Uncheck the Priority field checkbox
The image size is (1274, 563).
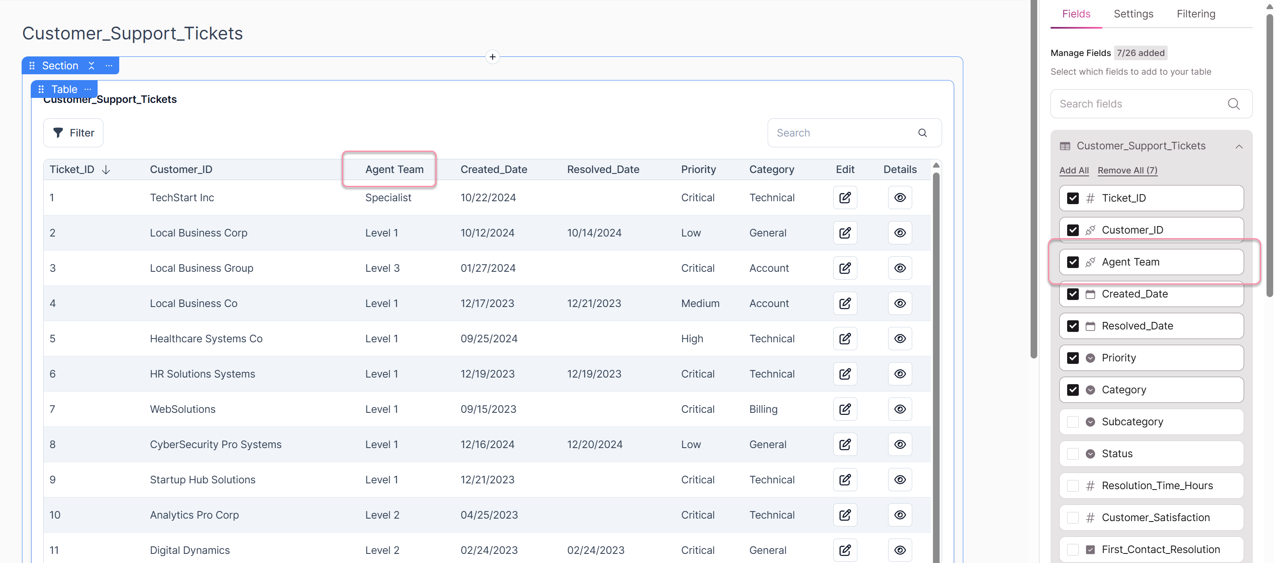coord(1073,358)
